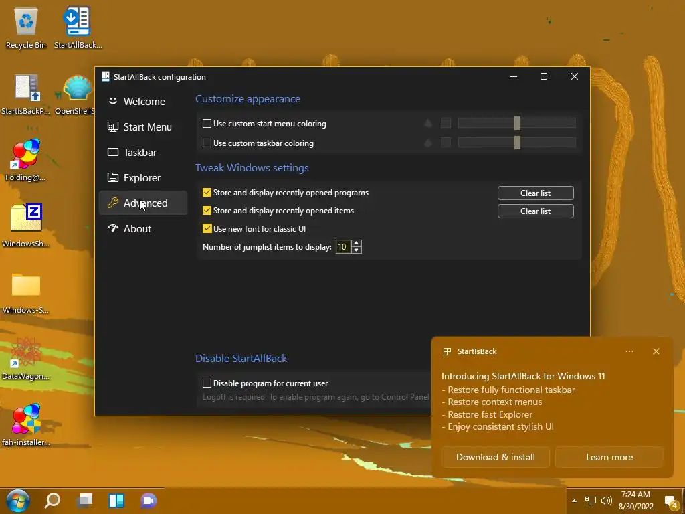
Task: Uncheck store recently opened programs
Action: (207, 193)
